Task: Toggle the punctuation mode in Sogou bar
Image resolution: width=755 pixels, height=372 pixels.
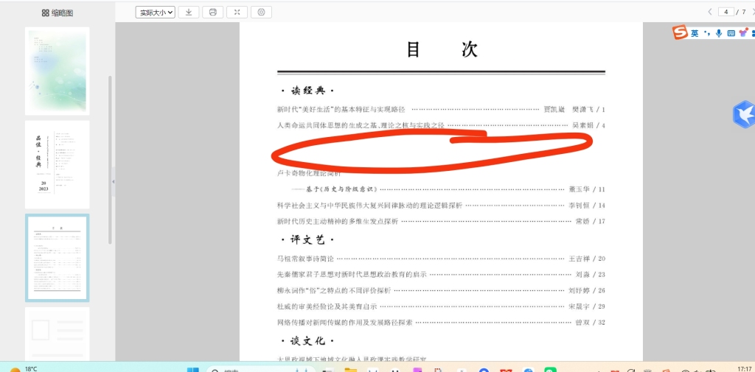Action: (706, 33)
